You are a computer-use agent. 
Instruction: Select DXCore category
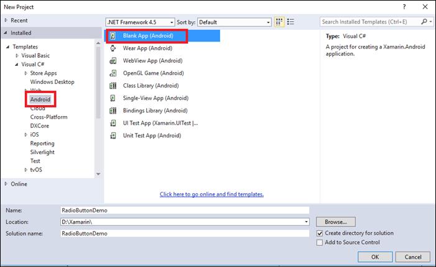(x=39, y=125)
